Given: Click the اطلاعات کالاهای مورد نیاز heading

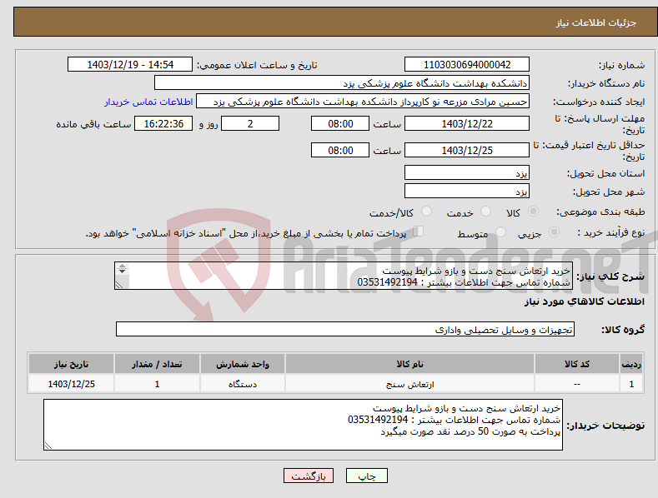Looking at the screenshot, I should tap(584, 301).
